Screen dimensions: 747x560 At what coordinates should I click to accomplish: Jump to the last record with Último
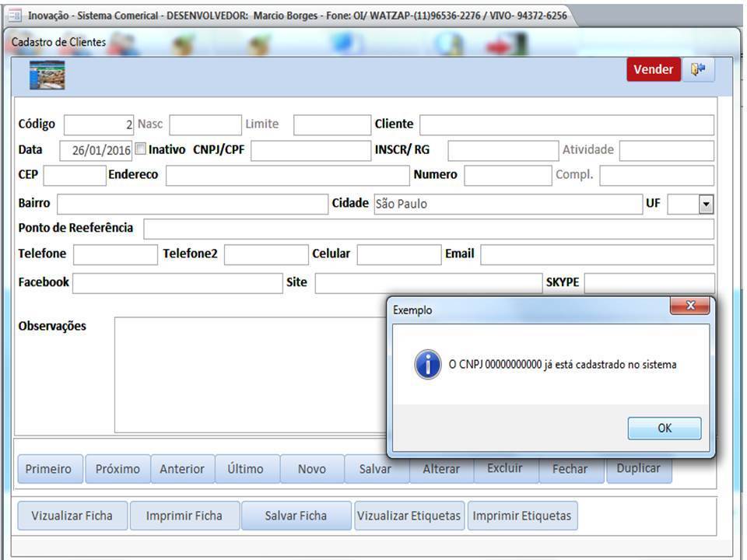[x=247, y=469]
